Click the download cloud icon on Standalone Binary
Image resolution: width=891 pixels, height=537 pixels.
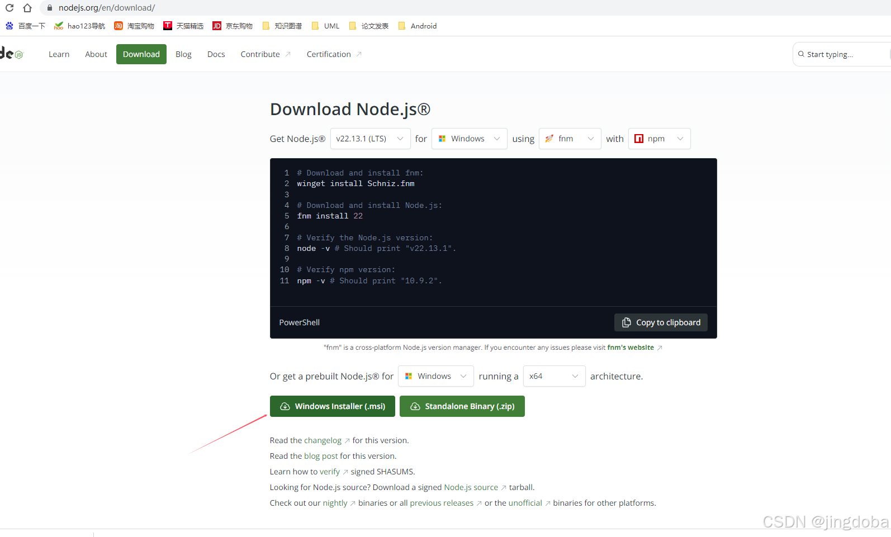tap(415, 406)
